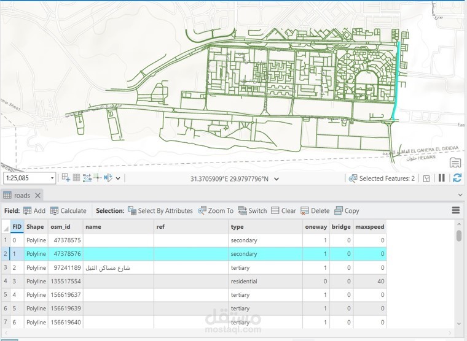The width and height of the screenshot is (467, 341).
Task: Zoom To selected features
Action: coord(216,210)
